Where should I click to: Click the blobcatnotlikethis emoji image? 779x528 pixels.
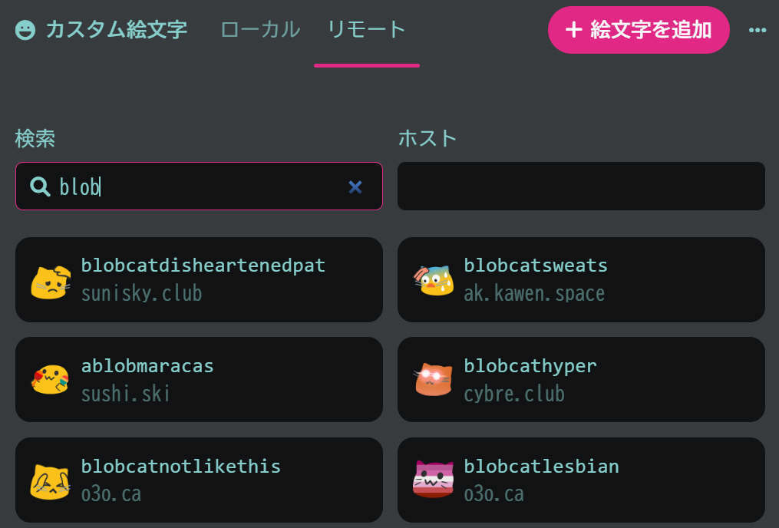[51, 480]
